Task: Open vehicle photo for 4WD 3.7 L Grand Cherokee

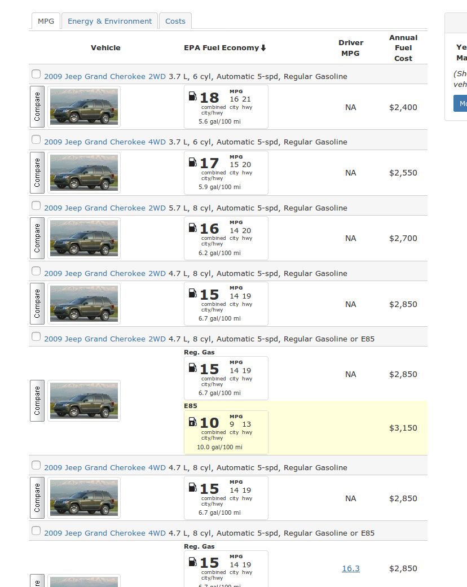Action: (x=84, y=173)
